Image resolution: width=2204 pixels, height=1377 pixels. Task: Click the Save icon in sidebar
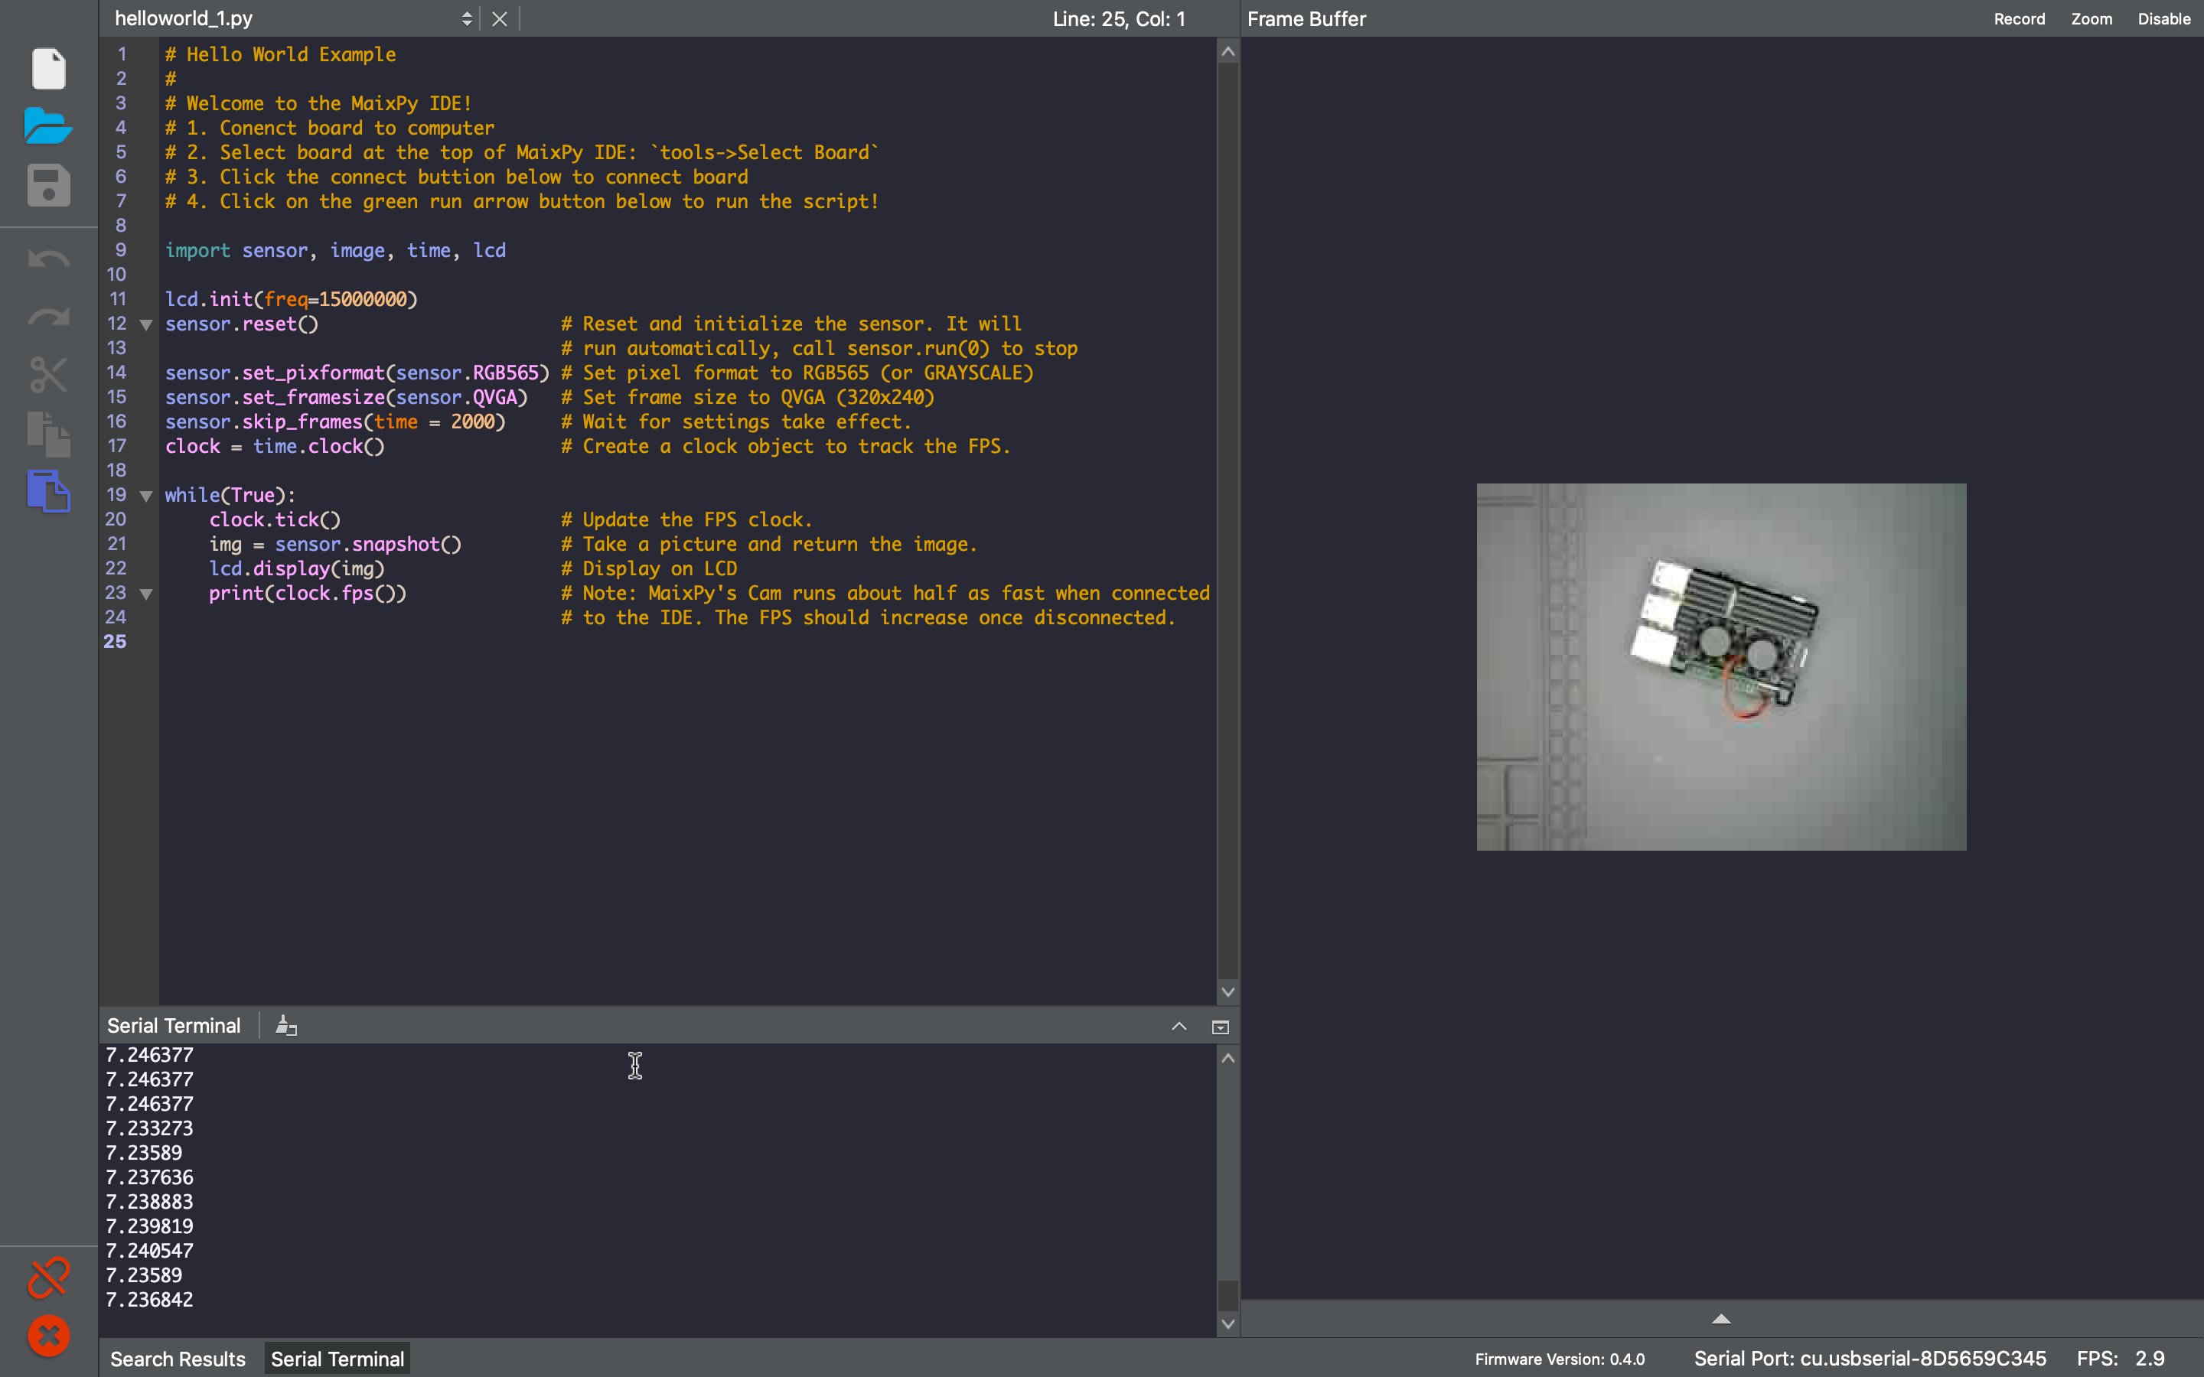[47, 187]
